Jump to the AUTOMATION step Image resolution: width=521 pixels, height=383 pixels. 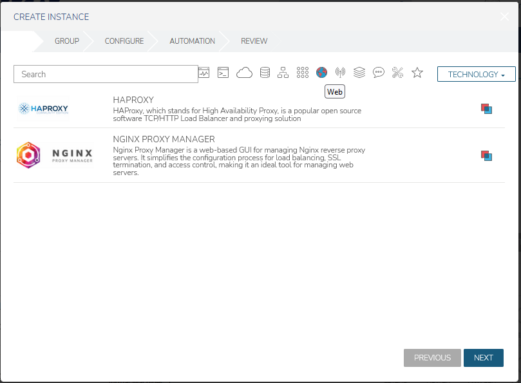pyautogui.click(x=192, y=41)
